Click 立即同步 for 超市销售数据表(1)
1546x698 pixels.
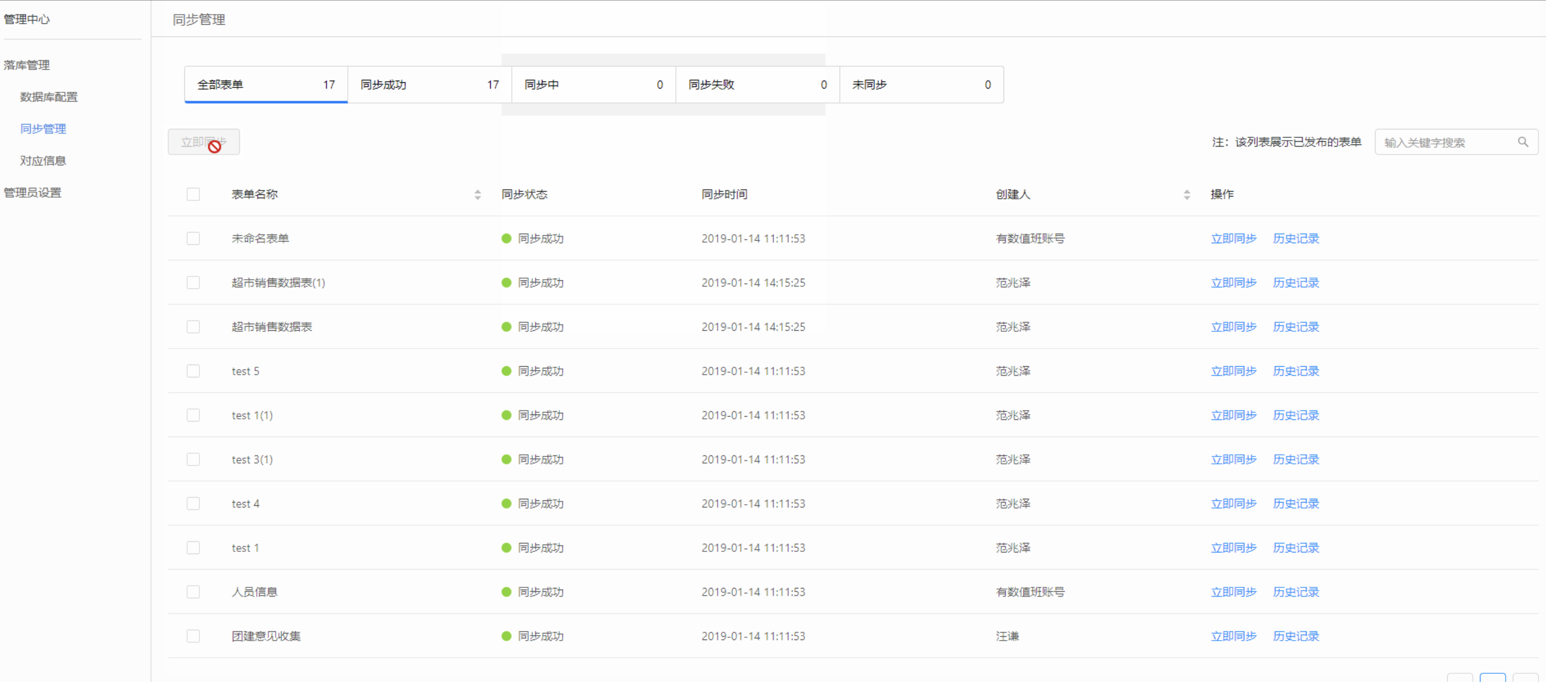(x=1233, y=283)
